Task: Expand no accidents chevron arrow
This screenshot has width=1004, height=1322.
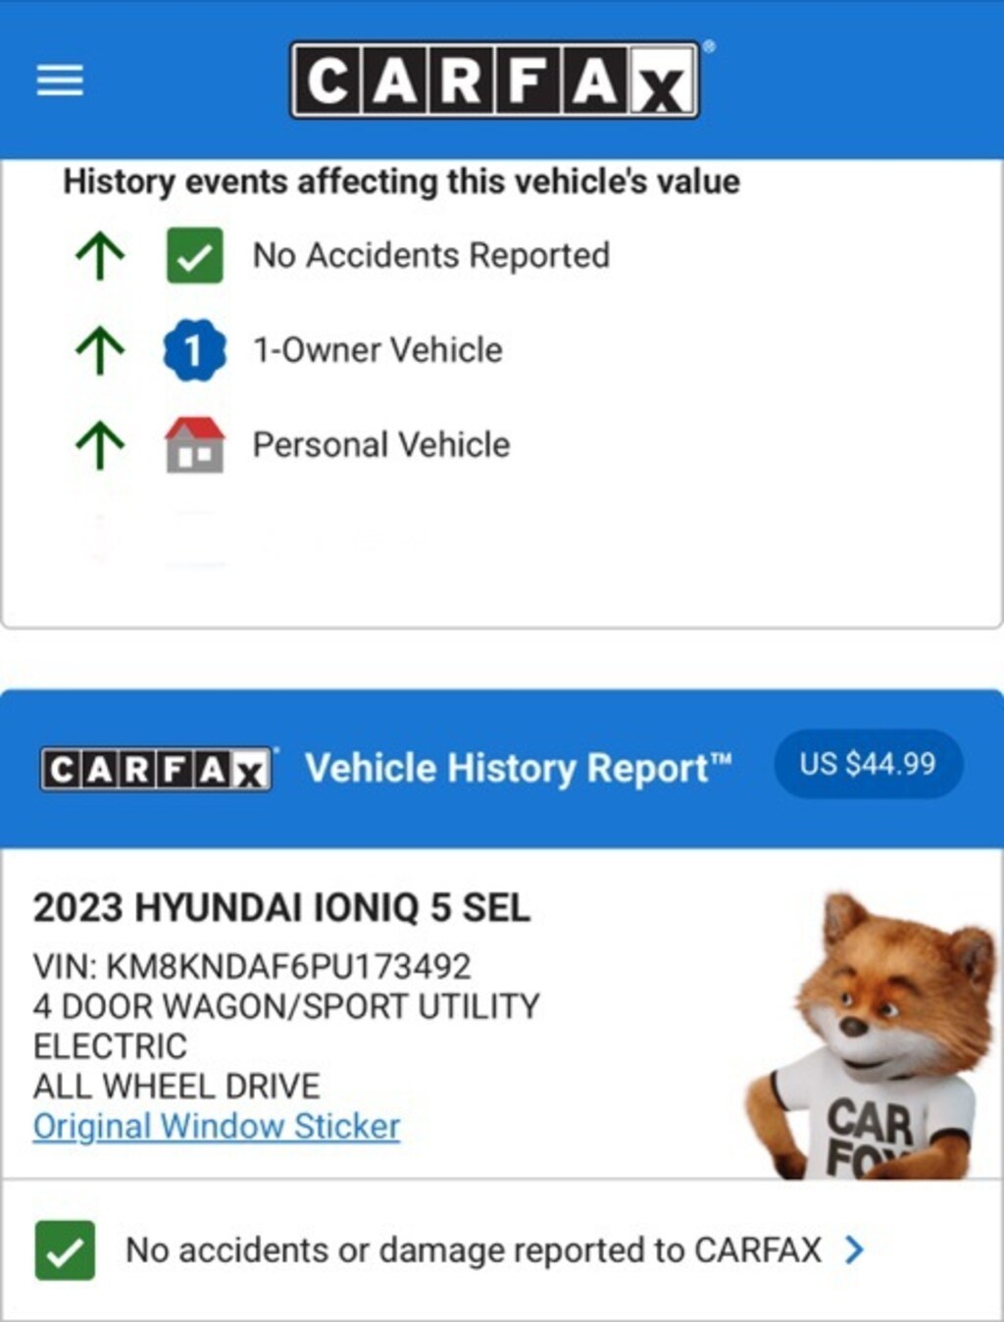Action: click(854, 1249)
